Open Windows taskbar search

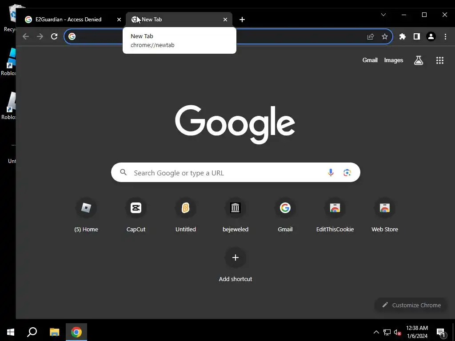pos(32,332)
